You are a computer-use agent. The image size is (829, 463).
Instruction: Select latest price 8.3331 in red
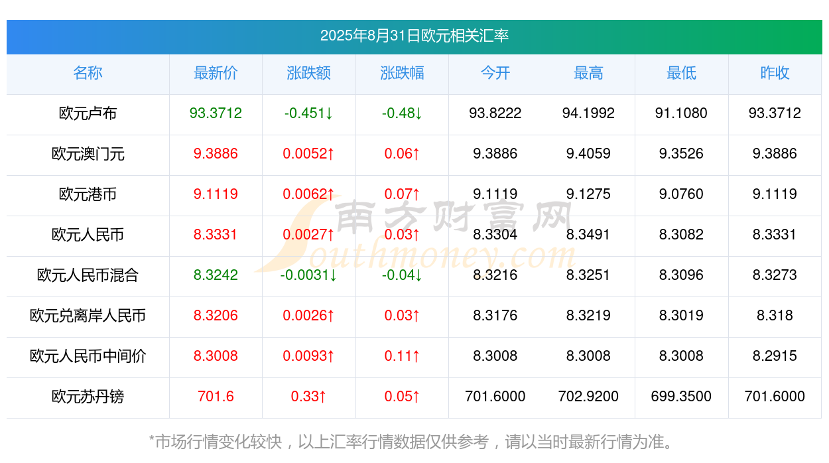point(216,235)
